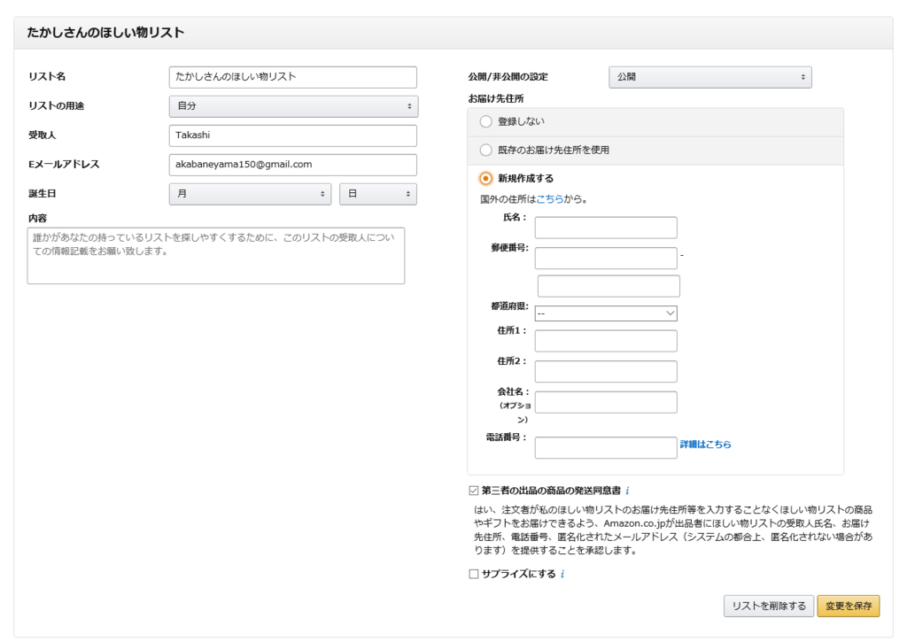The width and height of the screenshot is (907, 642).
Task: Click info icon beside 第三者の出品の商品の発送同意書
Action: click(x=627, y=491)
